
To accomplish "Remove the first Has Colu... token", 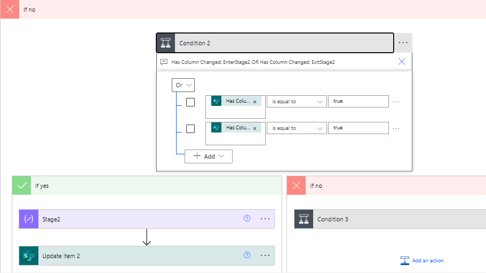I will tap(255, 102).
